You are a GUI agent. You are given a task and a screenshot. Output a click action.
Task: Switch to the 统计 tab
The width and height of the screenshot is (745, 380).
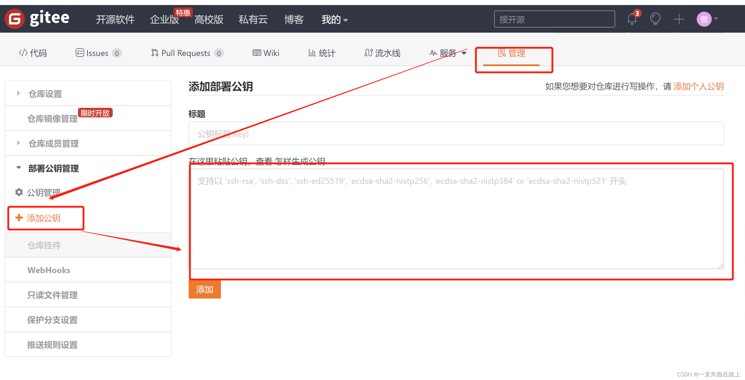coord(322,53)
